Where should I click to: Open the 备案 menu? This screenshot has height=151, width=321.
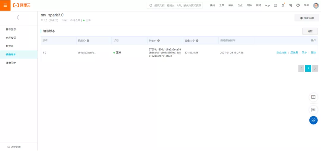coord(231,6)
